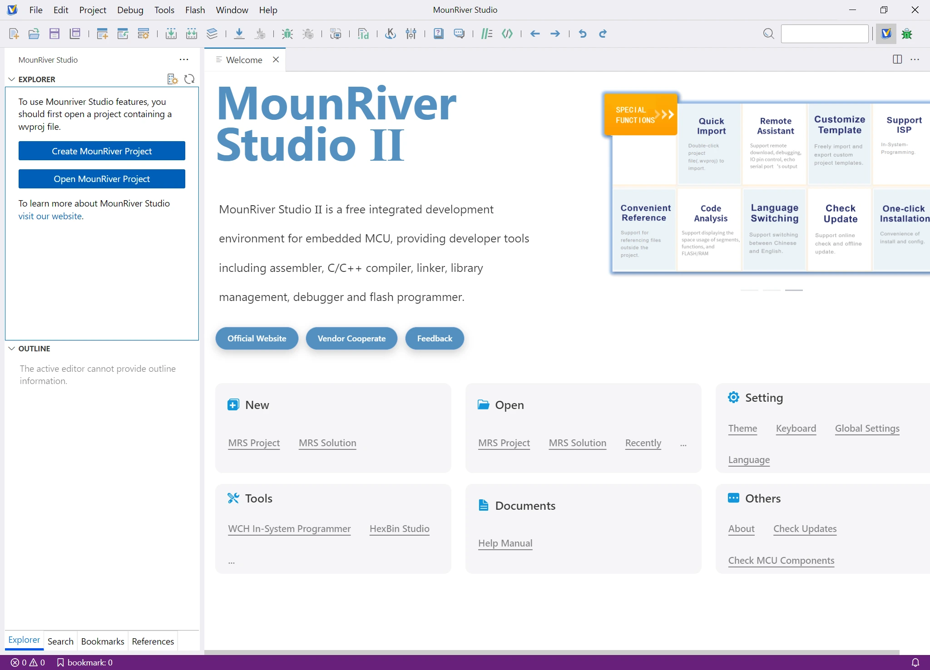Screen dimensions: 930x670
Task: Open the Flash menu
Action: (x=195, y=10)
